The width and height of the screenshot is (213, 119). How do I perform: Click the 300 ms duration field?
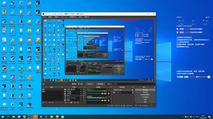coord(124,93)
